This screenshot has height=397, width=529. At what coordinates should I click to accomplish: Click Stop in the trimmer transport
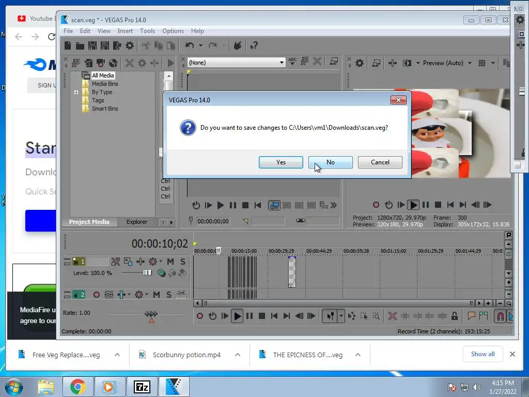[x=245, y=205]
